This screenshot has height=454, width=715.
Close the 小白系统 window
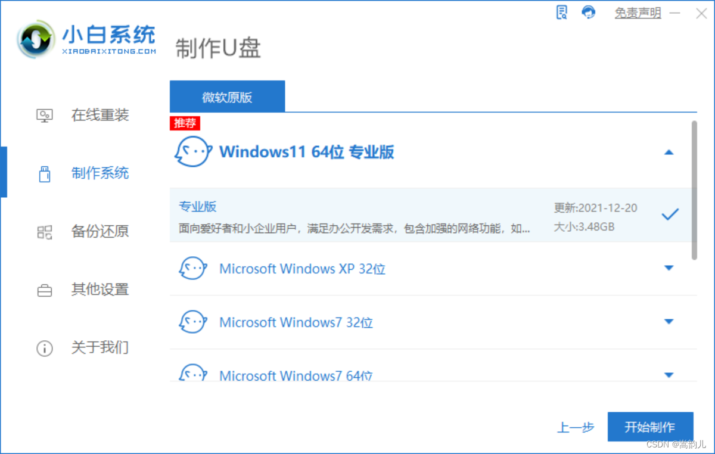point(701,13)
